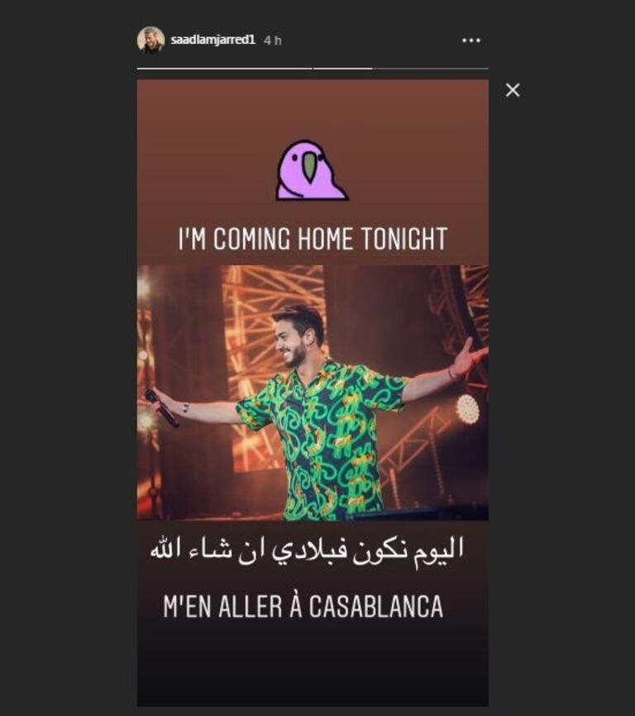Viewport: 635px width, 716px height.
Task: Tap the brown background above the parrot sticker
Action: tap(313, 108)
